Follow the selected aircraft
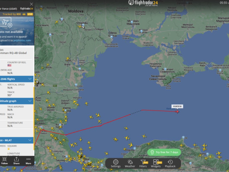This screenshot has width=229, height=172. tap(4, 161)
